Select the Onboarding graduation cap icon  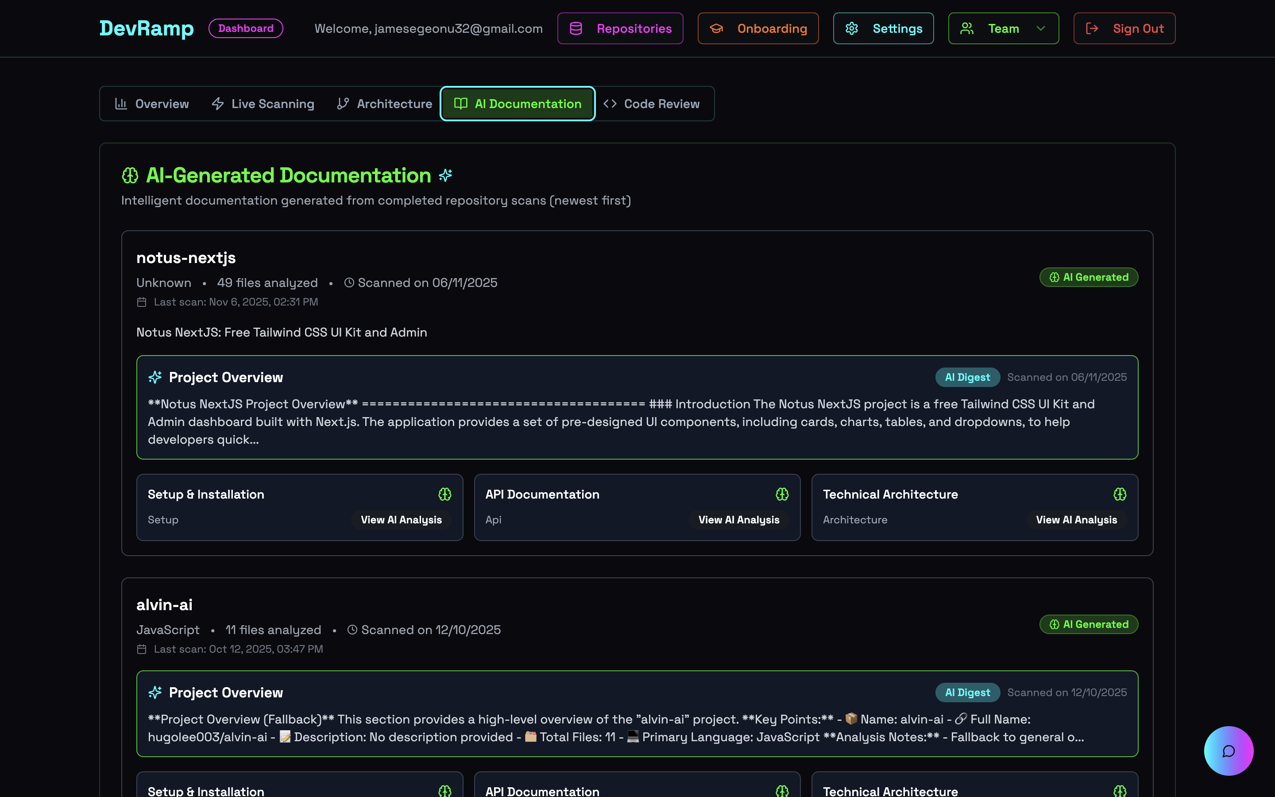(x=717, y=28)
